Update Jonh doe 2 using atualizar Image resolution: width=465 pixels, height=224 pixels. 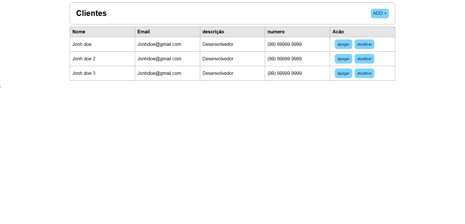(364, 59)
